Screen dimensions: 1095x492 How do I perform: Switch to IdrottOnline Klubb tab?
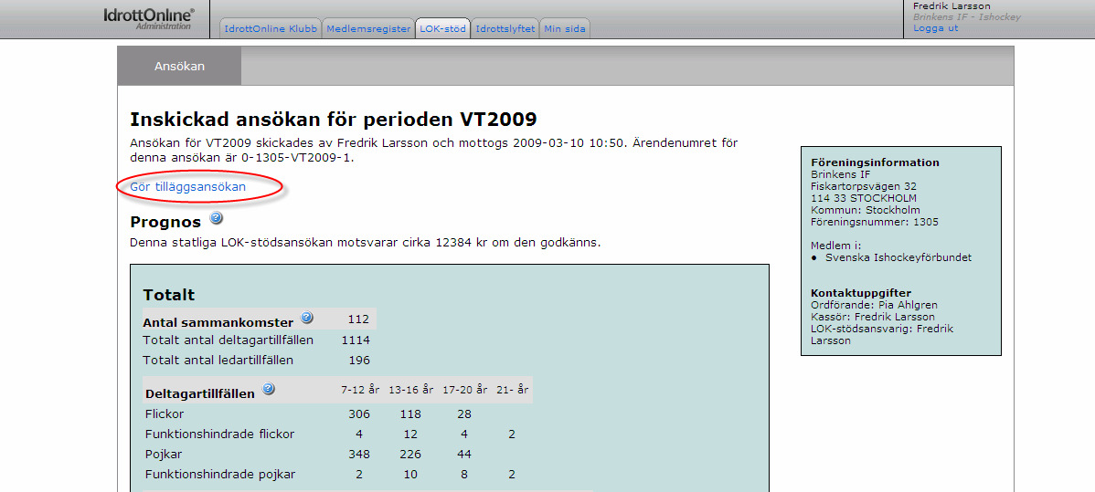271,28
